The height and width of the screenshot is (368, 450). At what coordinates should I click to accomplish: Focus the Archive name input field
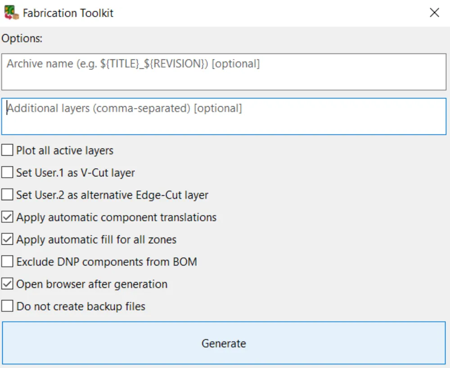click(x=224, y=72)
